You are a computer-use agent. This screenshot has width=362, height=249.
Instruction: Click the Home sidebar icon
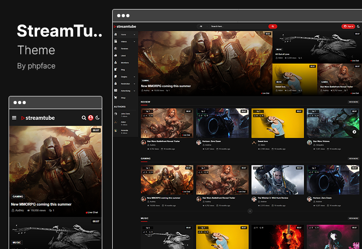pos(116,34)
